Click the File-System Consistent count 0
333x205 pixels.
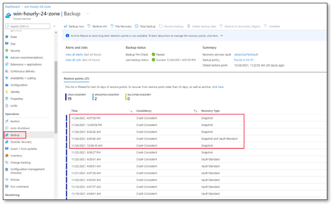pos(129,99)
